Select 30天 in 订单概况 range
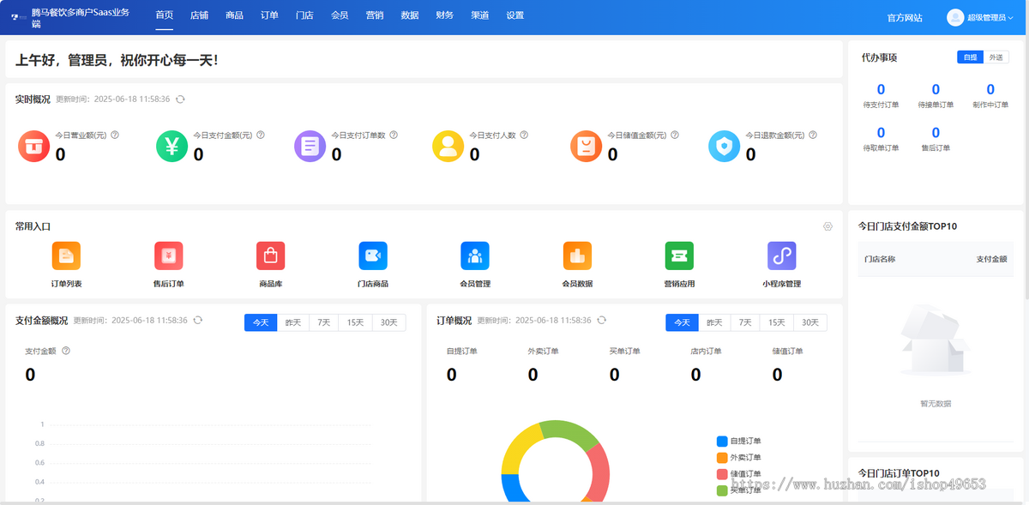 pyautogui.click(x=810, y=322)
